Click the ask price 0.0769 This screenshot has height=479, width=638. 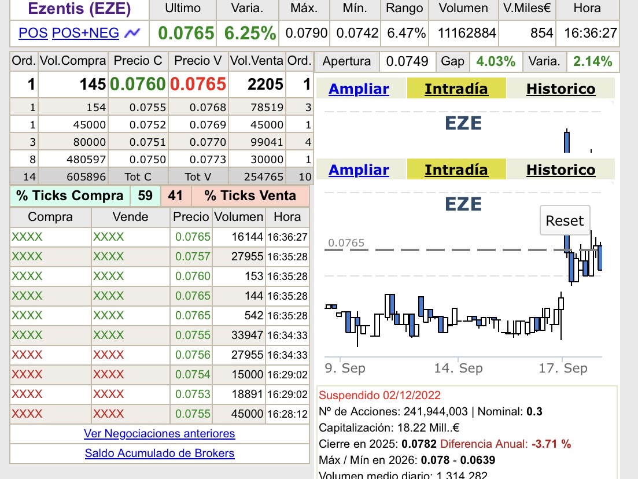(x=208, y=124)
